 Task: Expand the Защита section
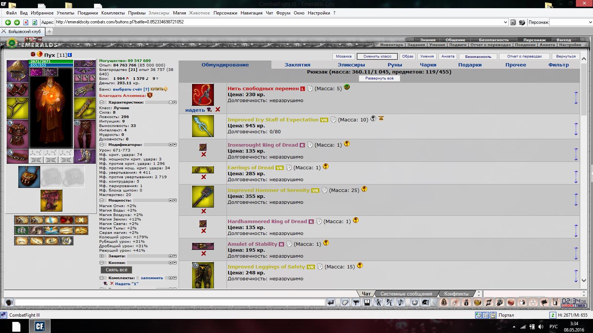click(x=101, y=256)
